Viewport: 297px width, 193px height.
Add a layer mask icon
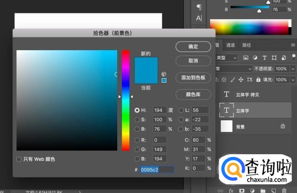[242, 190]
